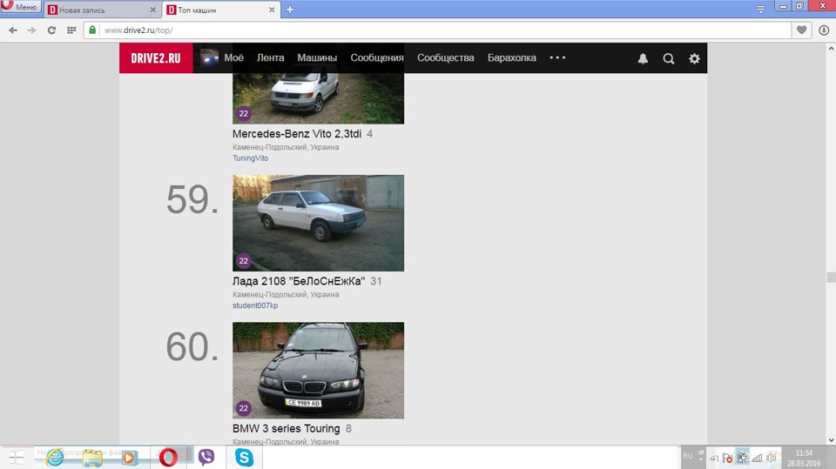836x469 pixels.
Task: Click rank number 59.
Action: point(192,200)
